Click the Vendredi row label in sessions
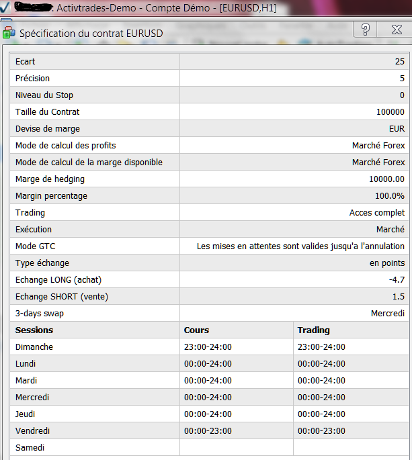 pos(33,431)
